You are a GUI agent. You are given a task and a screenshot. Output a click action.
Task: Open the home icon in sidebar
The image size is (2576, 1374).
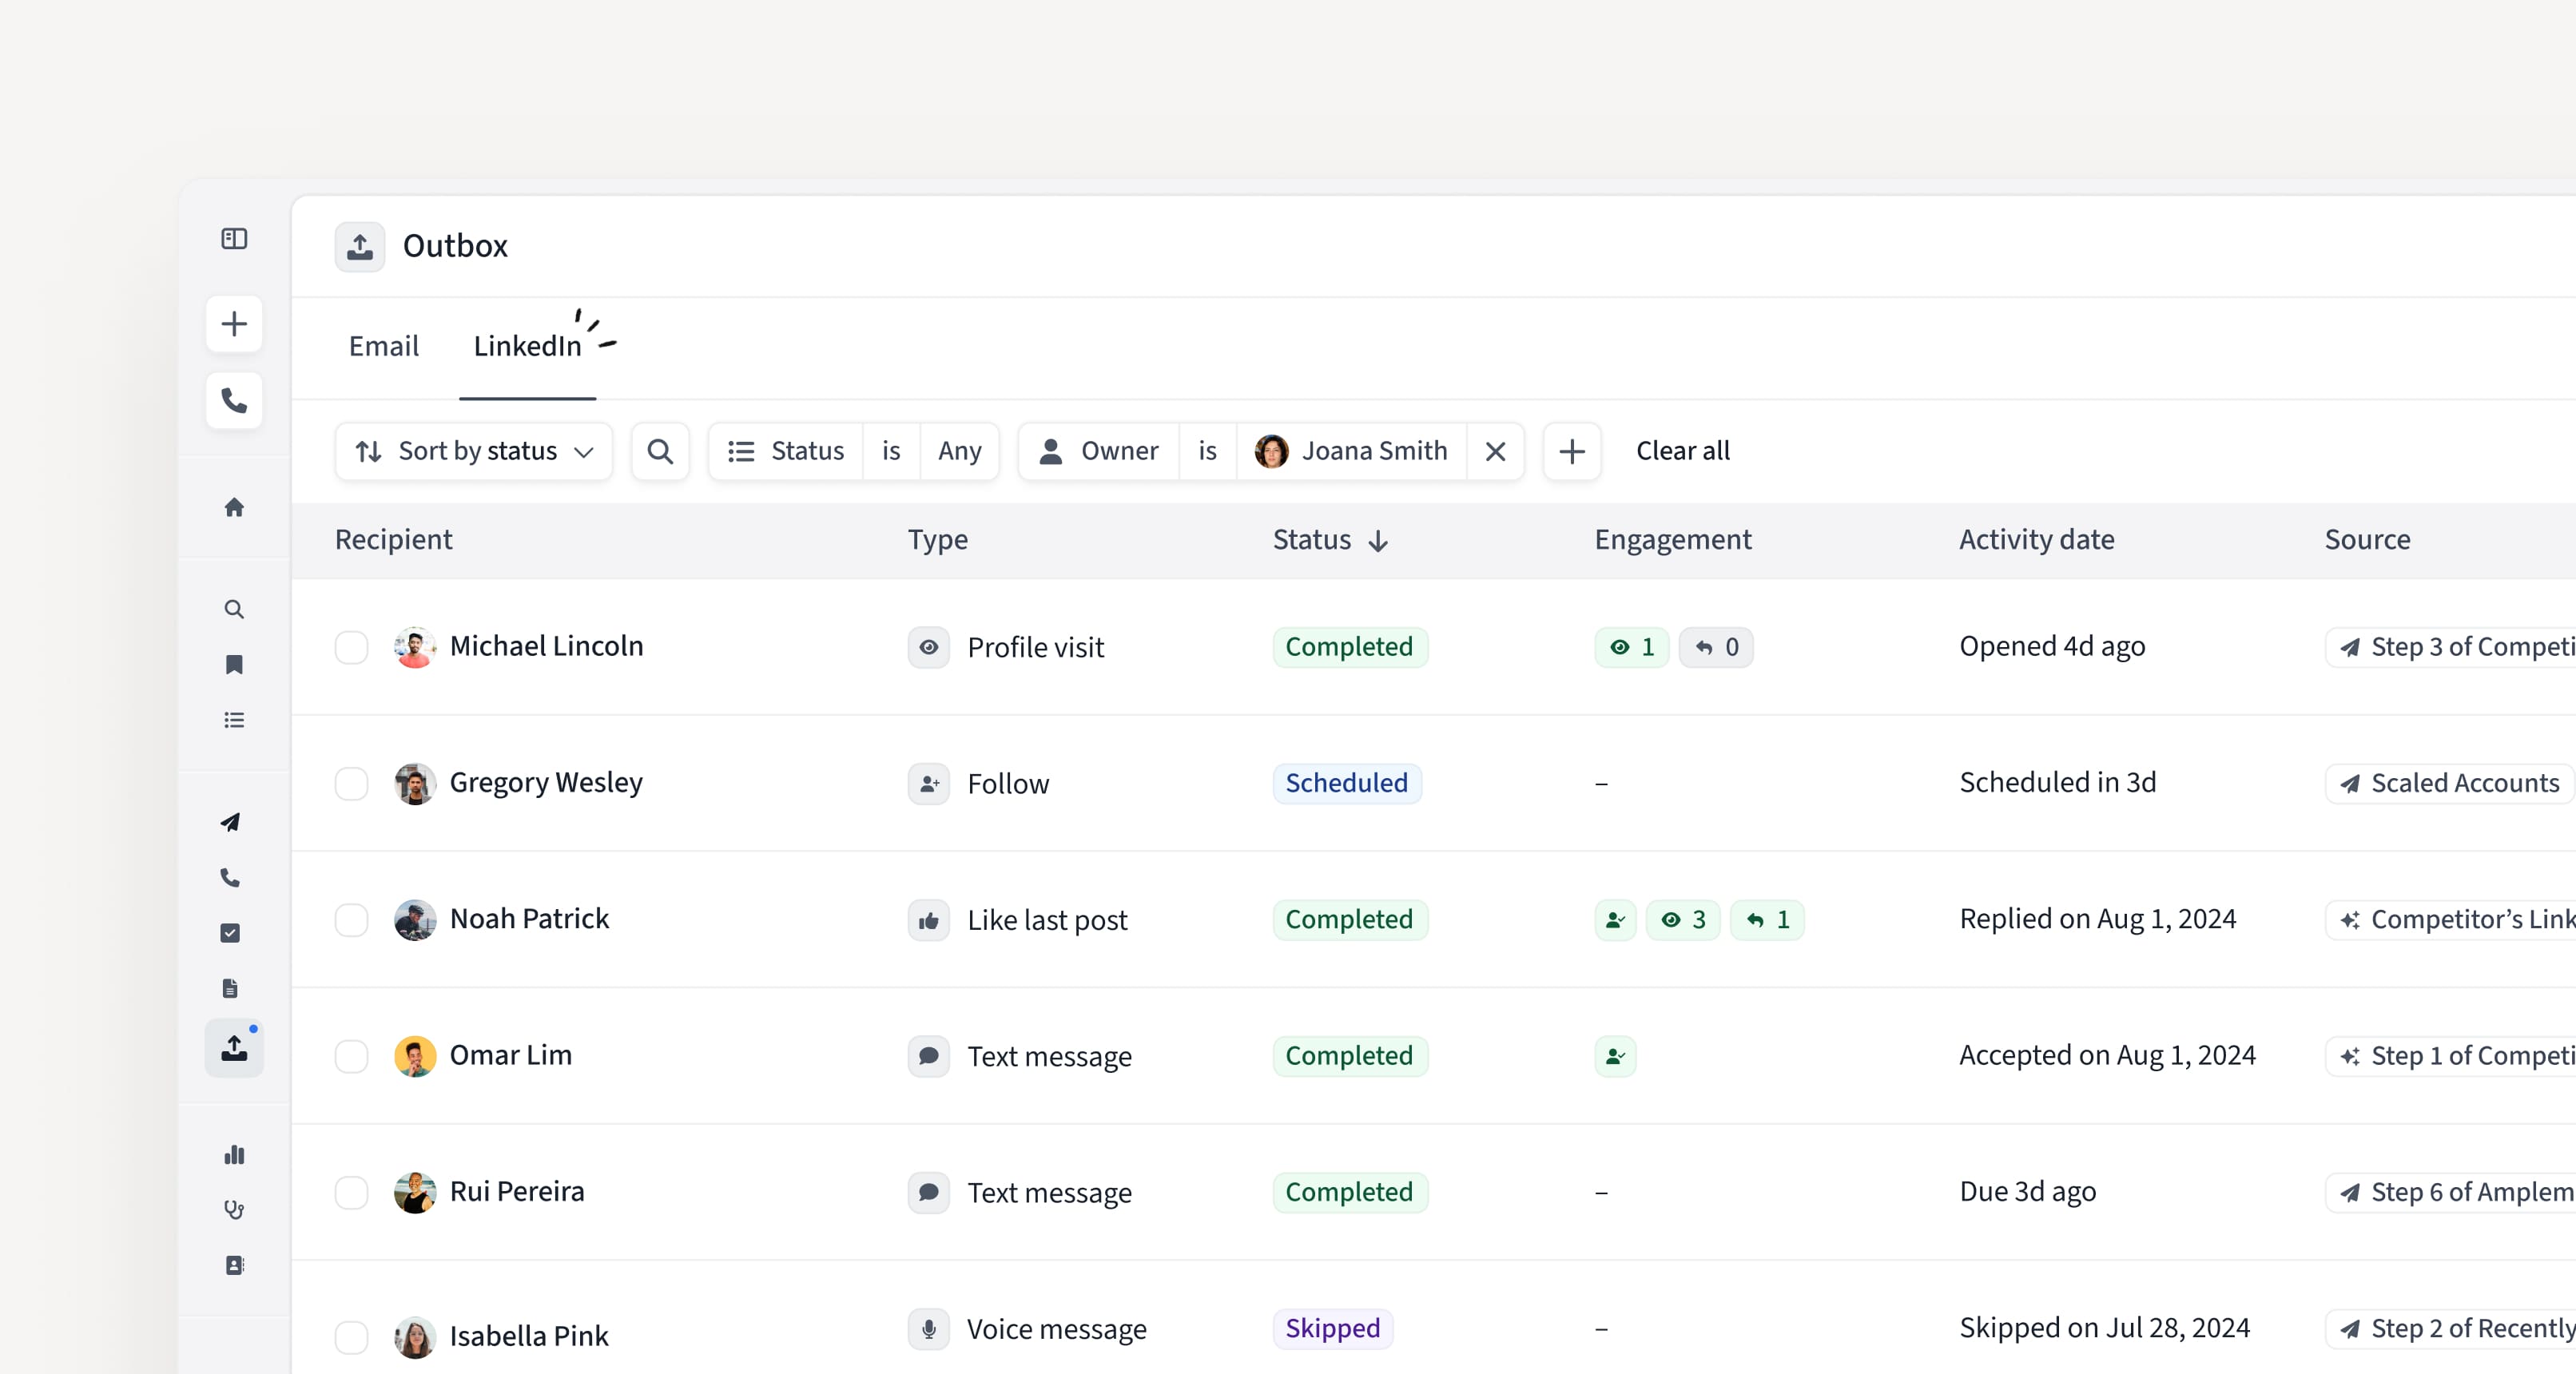[x=234, y=508]
